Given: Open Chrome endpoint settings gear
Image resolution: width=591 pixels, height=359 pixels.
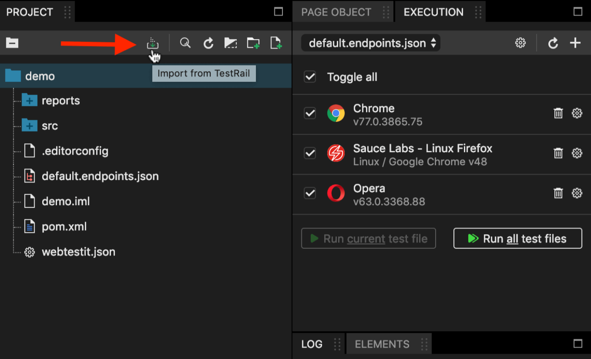Looking at the screenshot, I should [577, 113].
